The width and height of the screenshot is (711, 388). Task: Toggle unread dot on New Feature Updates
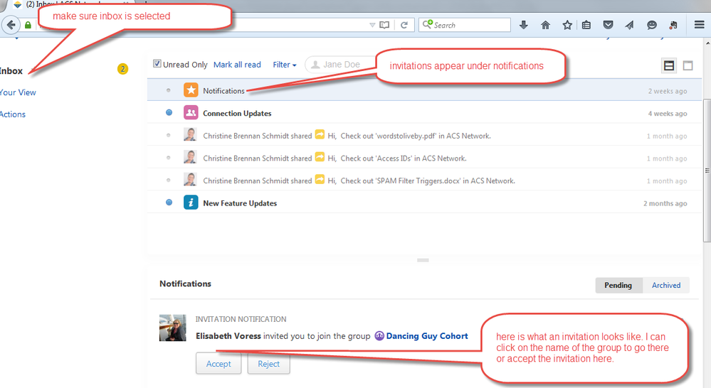coord(169,203)
